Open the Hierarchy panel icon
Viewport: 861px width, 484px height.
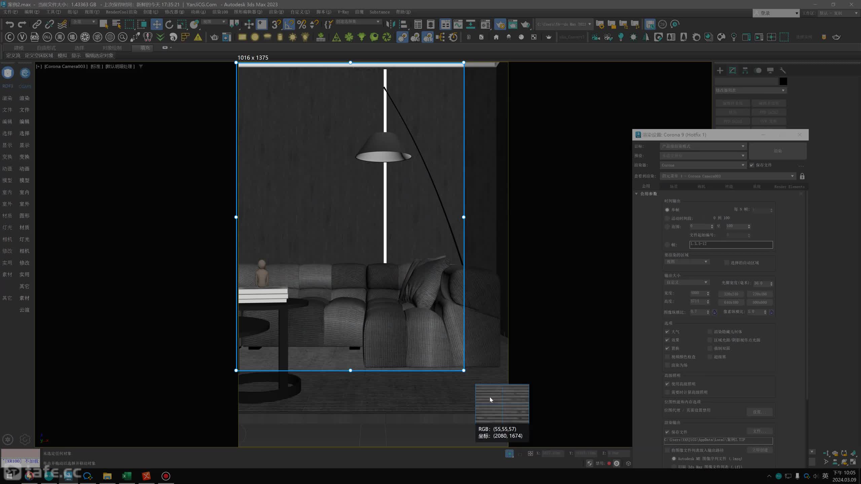(745, 70)
